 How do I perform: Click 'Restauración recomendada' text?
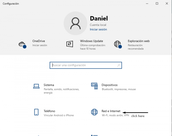(136, 47)
